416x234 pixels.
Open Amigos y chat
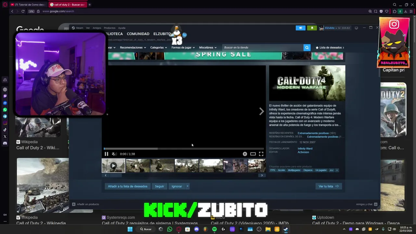pos(367,204)
